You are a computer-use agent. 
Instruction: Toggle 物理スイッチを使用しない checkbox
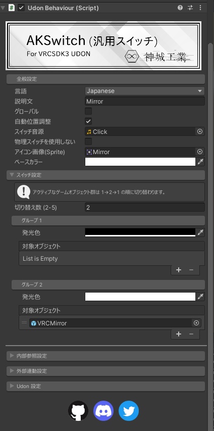[88, 142]
